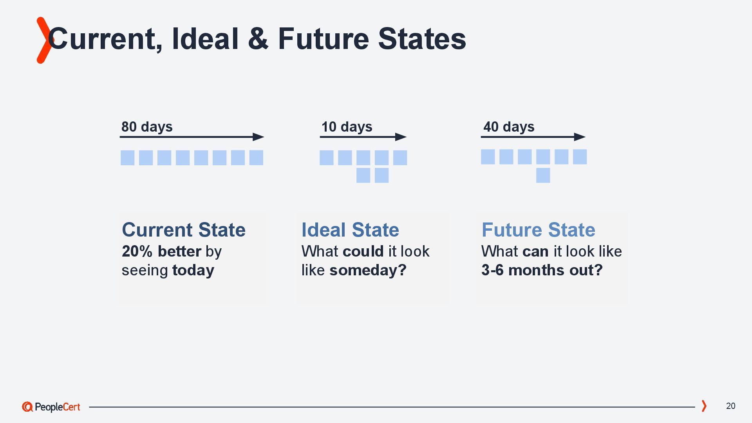Click the slide title text
This screenshot has height=423, width=752.
[x=257, y=39]
